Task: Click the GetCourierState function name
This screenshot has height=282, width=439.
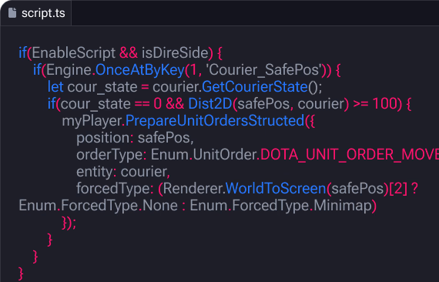Action: click(x=255, y=87)
